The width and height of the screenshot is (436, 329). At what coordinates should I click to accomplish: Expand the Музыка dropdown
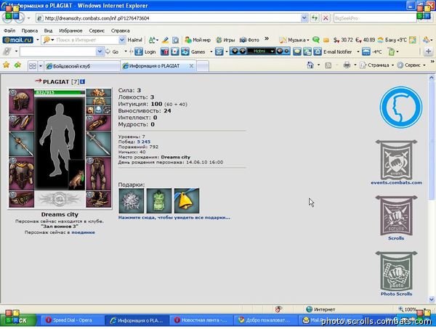[308, 40]
